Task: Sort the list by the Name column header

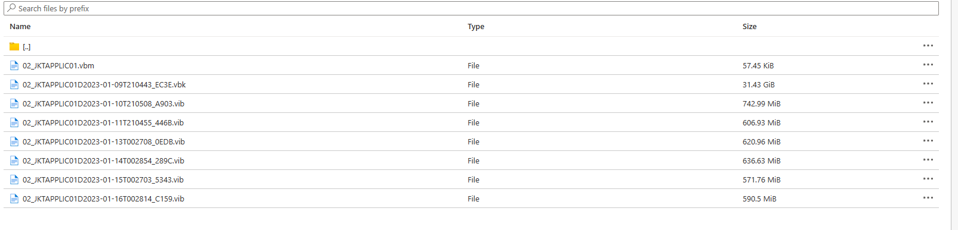Action: [20, 27]
